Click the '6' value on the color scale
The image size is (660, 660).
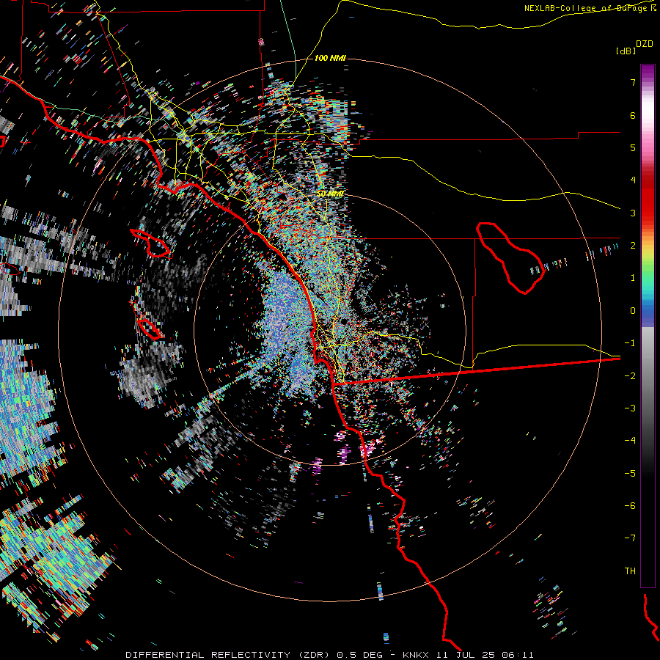tap(633, 115)
